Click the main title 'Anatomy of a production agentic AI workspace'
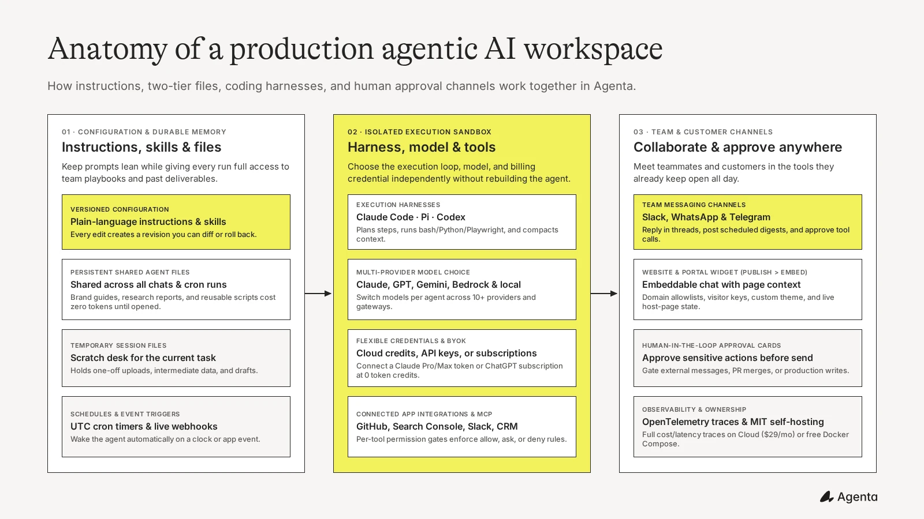 pyautogui.click(x=355, y=48)
